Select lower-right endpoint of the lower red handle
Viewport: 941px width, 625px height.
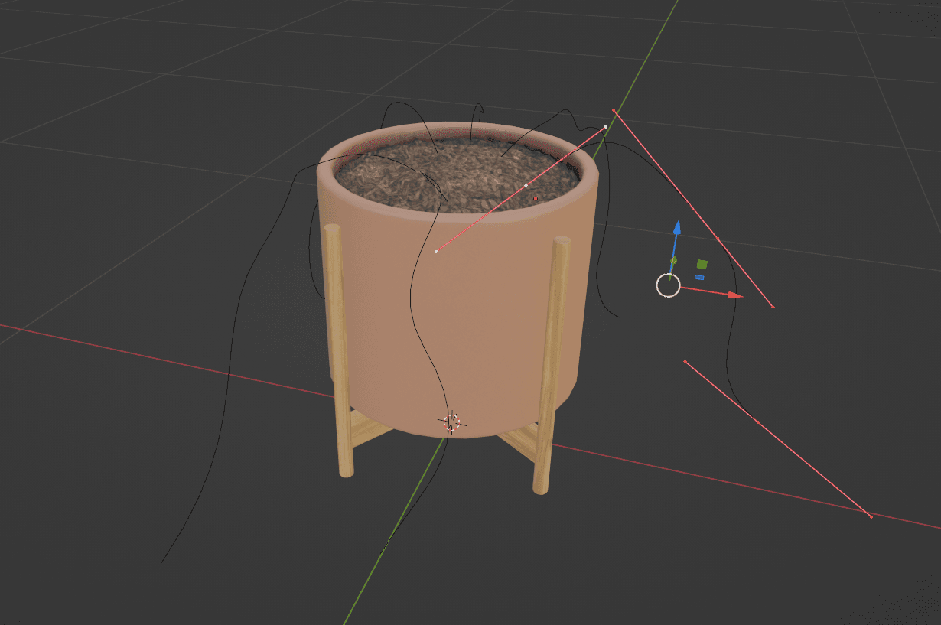[871, 516]
